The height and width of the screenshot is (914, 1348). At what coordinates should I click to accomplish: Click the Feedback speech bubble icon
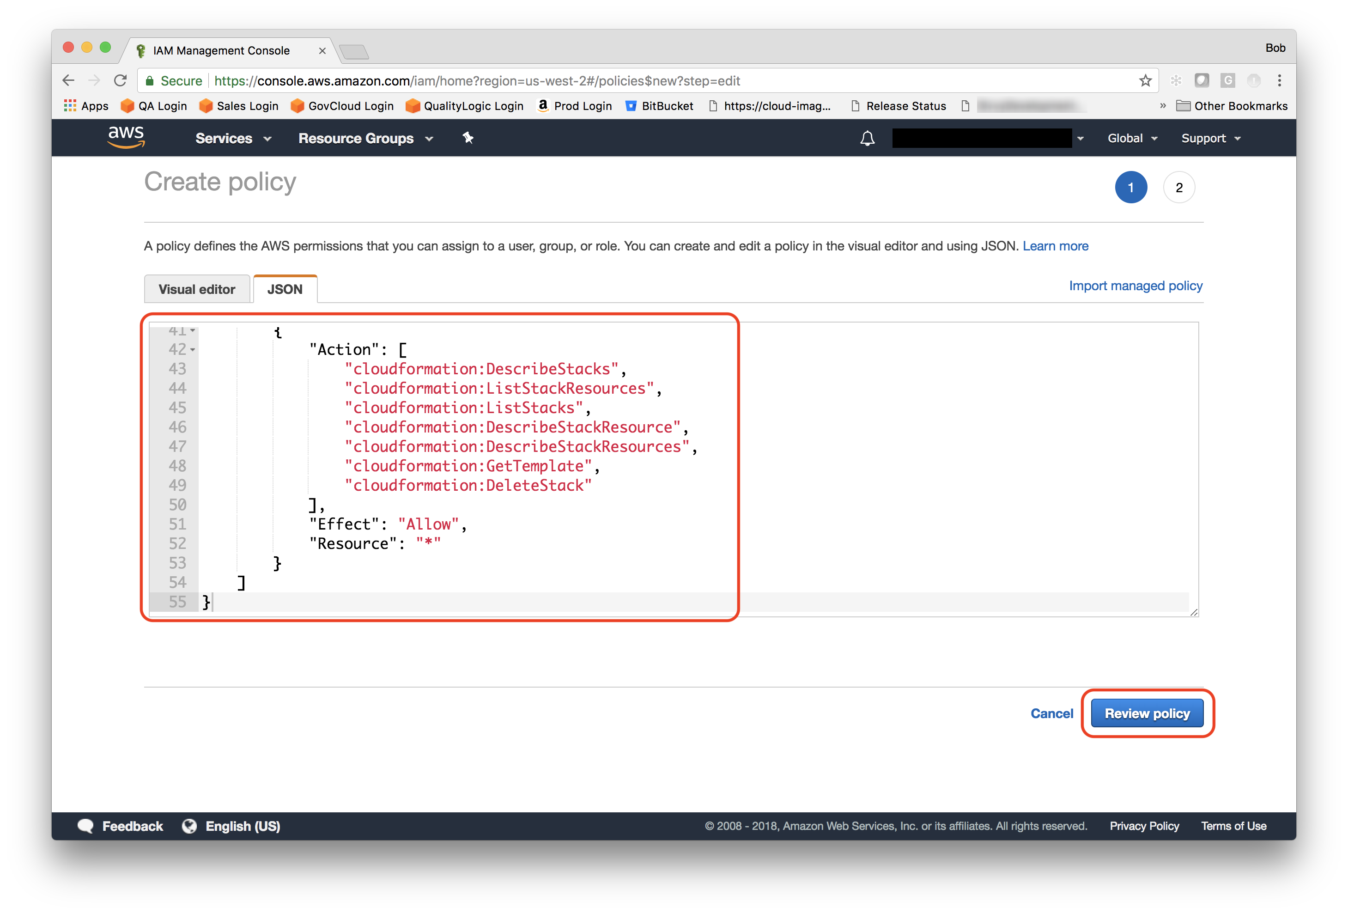pos(86,826)
